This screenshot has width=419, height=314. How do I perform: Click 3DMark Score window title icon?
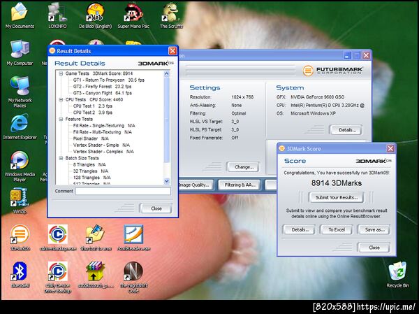tap(281, 148)
